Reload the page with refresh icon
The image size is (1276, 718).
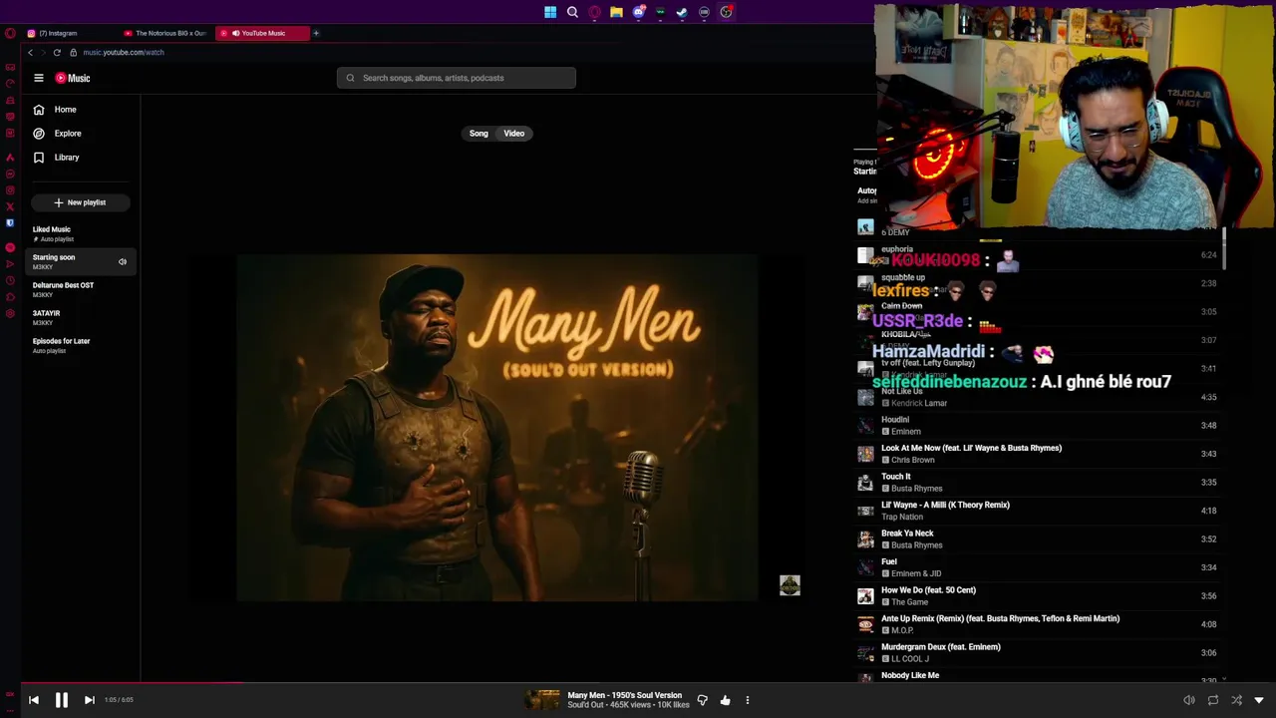coord(57,52)
